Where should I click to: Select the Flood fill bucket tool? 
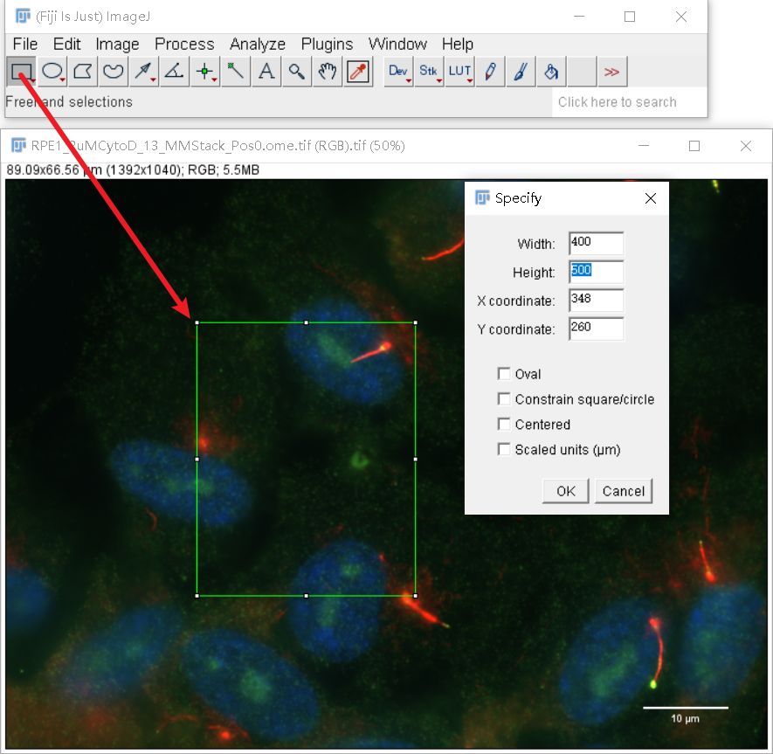coord(551,72)
